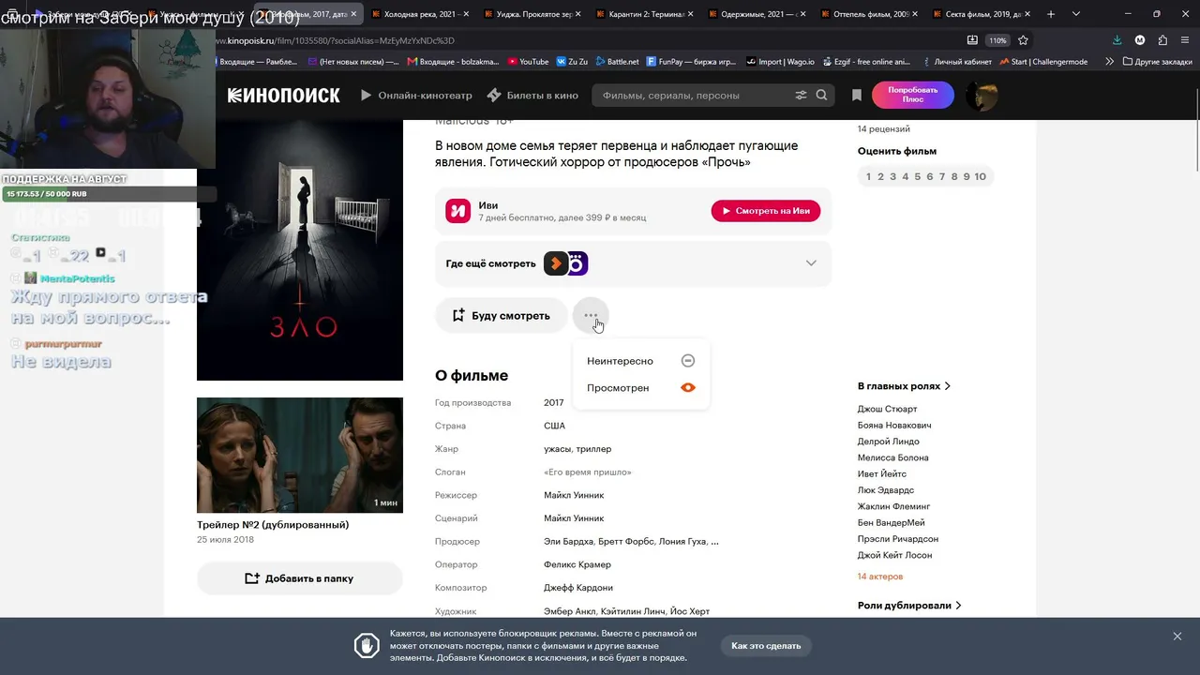This screenshot has height=675, width=1200.
Task: Switch to Уиджа. Проклятое зеркало tab
Action: (x=532, y=14)
